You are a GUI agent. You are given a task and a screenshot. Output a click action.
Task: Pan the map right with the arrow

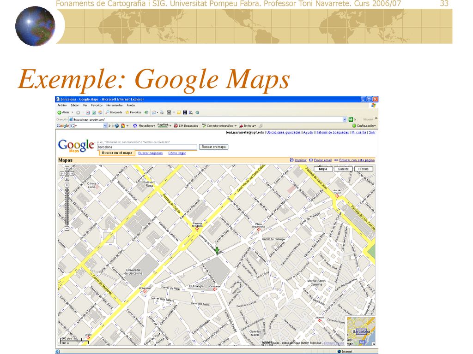point(72,174)
